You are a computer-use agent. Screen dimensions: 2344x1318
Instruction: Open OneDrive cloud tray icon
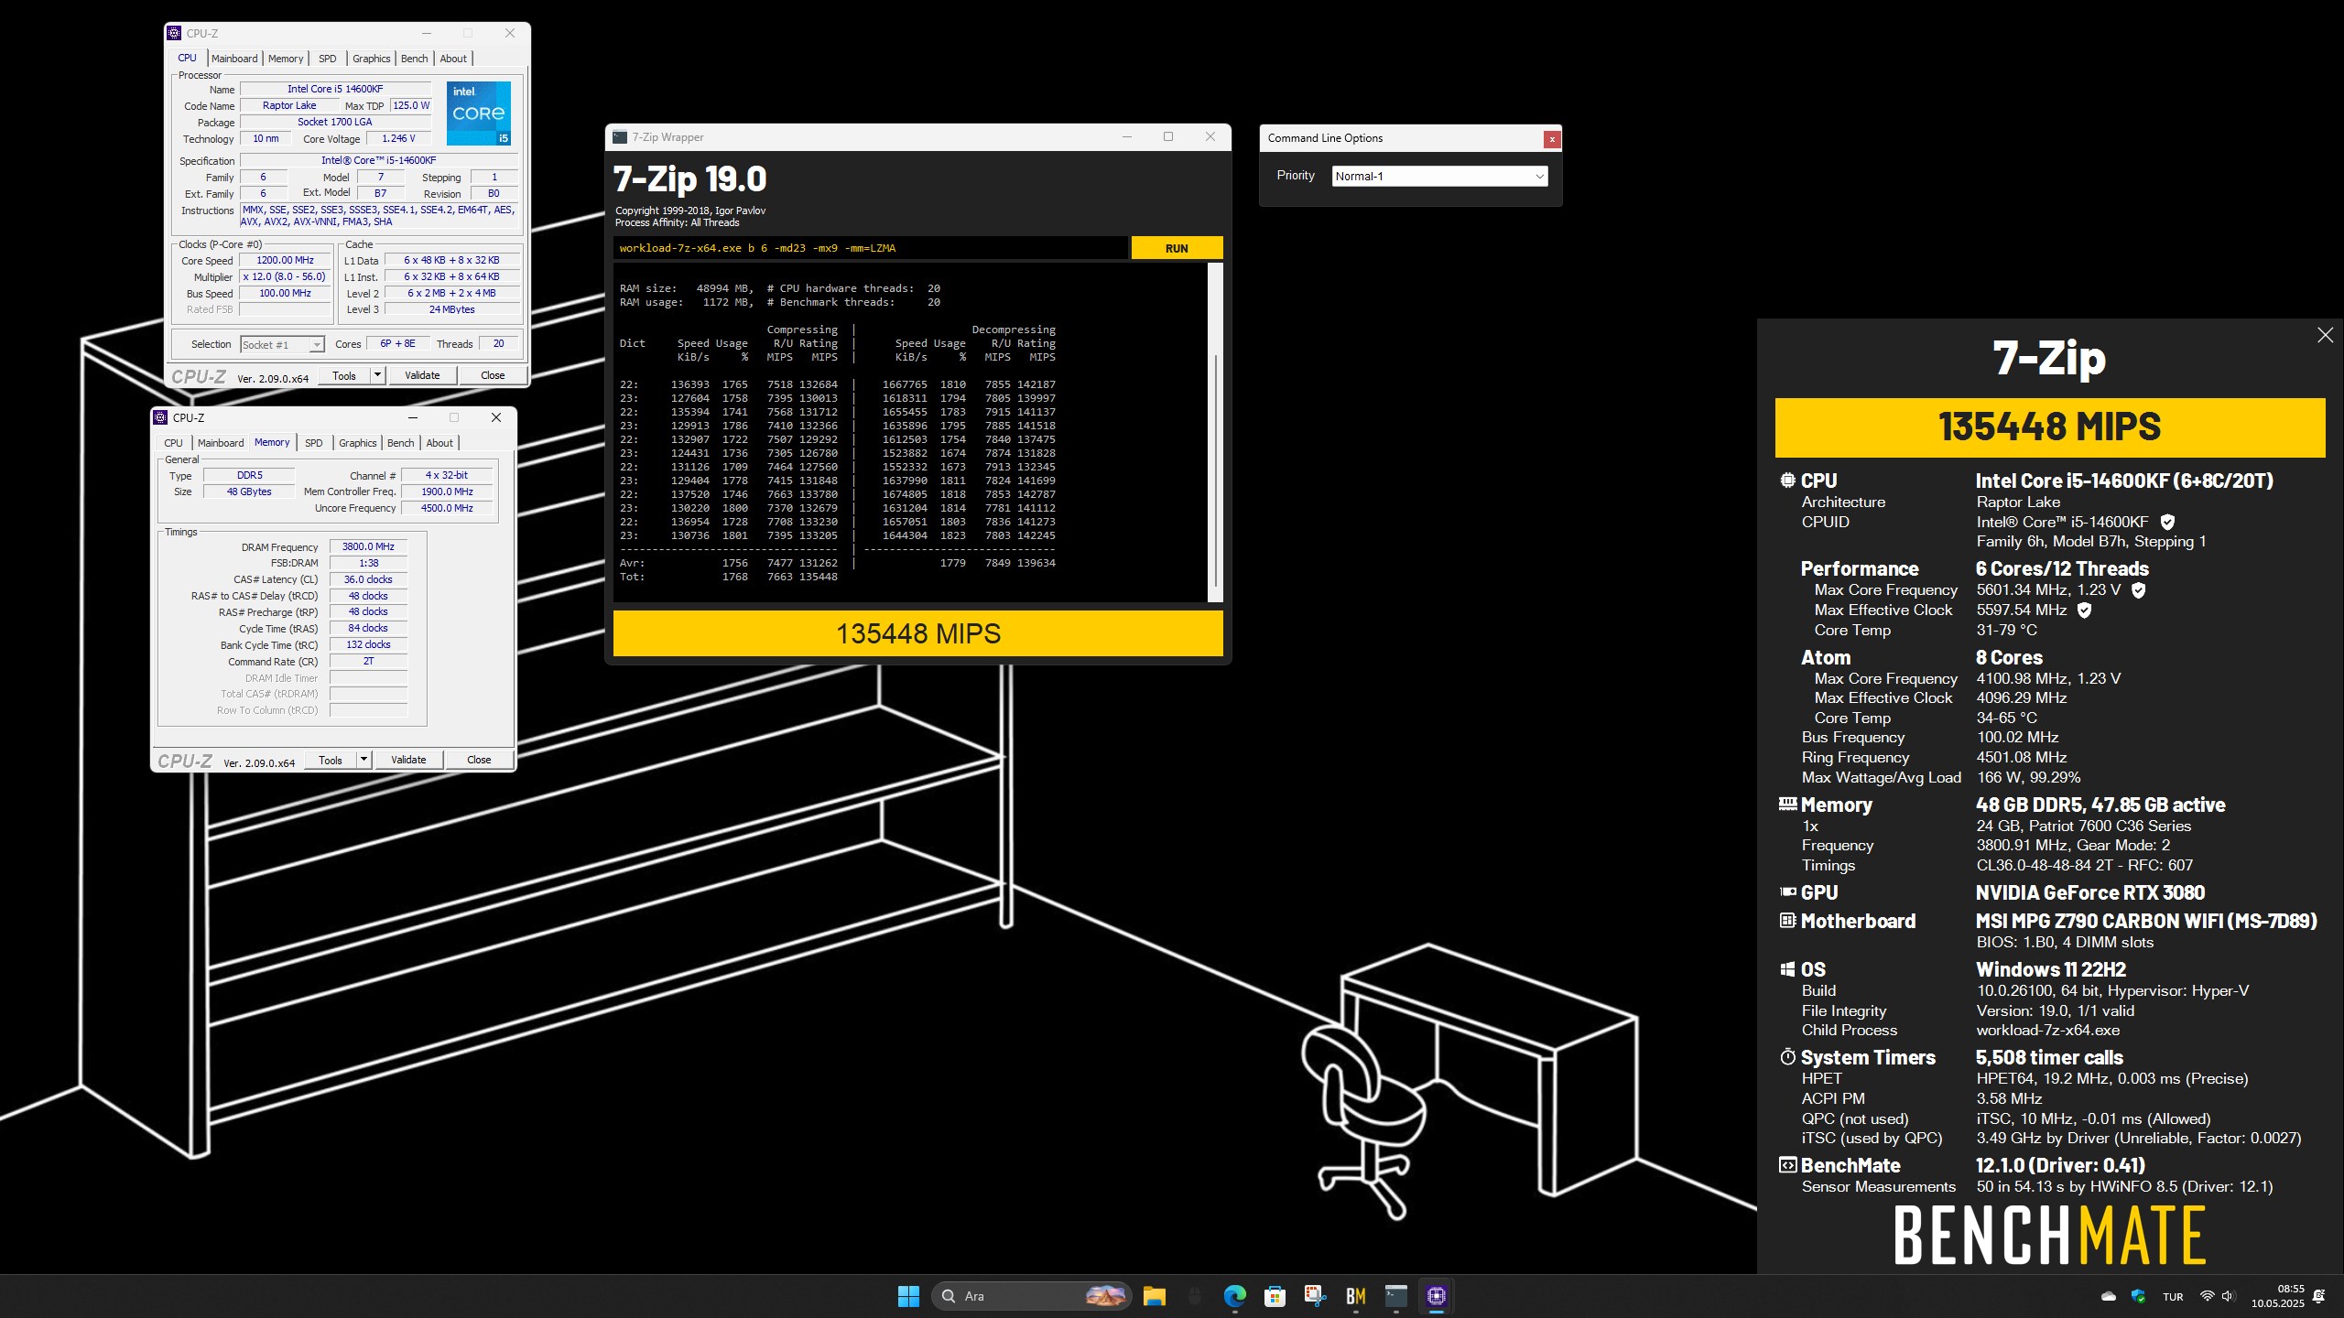[x=2109, y=1296]
